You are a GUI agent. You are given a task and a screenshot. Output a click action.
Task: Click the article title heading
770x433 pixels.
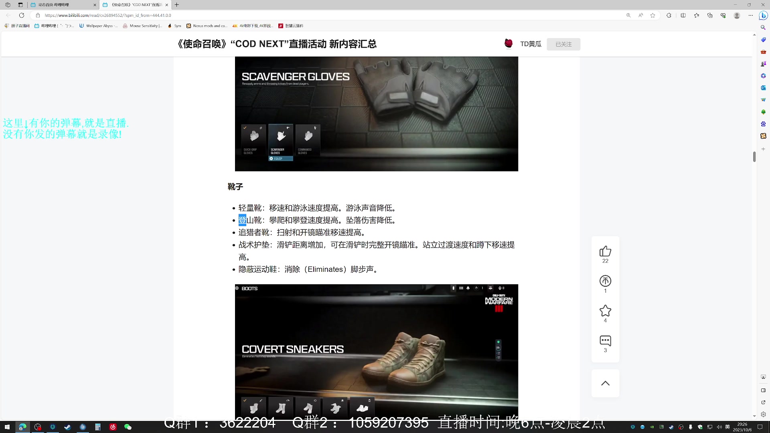click(277, 44)
